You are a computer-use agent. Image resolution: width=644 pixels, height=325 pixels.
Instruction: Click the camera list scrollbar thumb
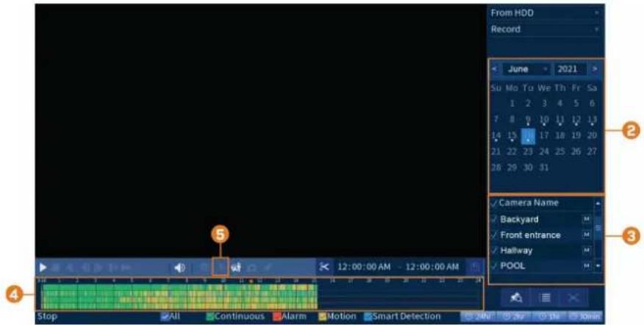click(598, 228)
